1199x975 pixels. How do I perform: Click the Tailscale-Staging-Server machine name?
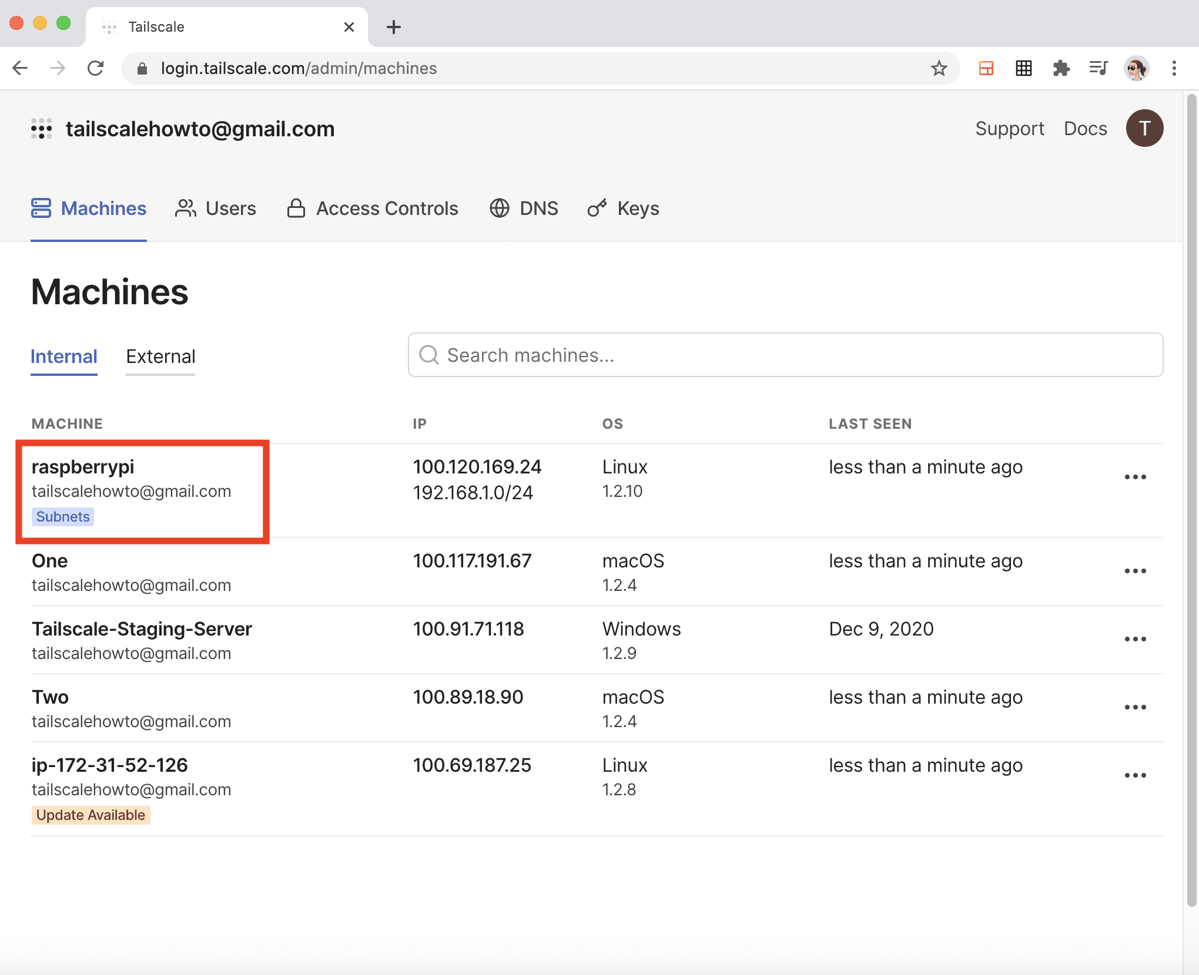(142, 629)
